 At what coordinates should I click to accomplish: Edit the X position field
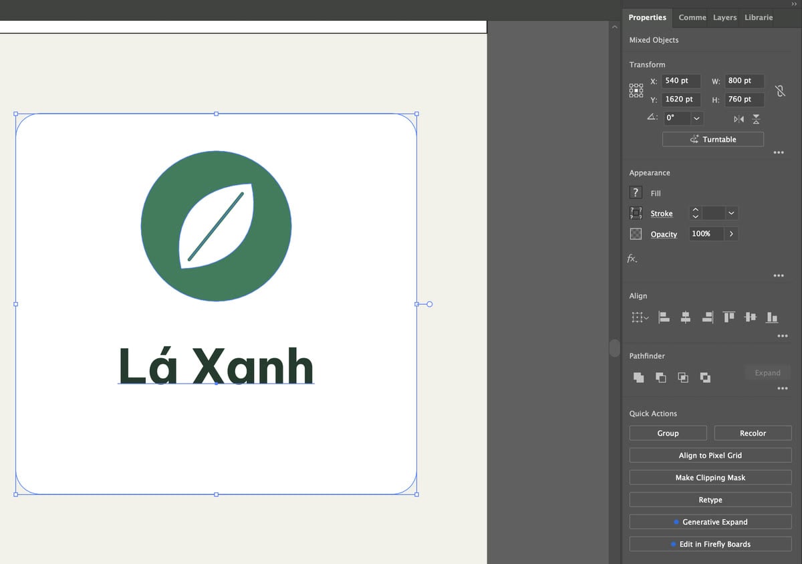click(x=681, y=80)
